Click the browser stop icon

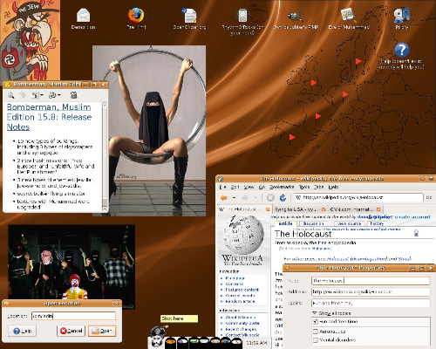click(x=270, y=198)
